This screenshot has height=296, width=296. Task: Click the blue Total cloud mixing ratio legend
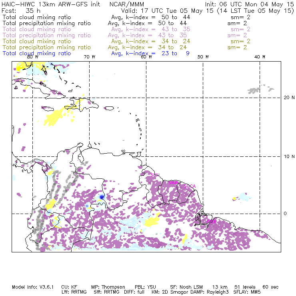coord(37,53)
